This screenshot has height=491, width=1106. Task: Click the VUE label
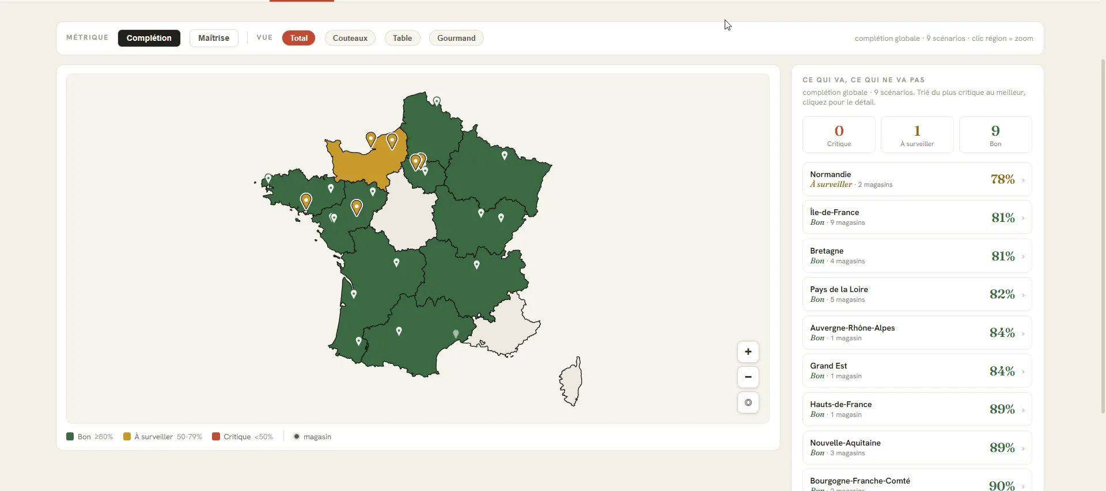coord(264,37)
